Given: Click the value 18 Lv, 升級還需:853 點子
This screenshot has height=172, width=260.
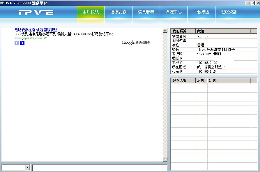Looking at the screenshot, I should (216, 50).
